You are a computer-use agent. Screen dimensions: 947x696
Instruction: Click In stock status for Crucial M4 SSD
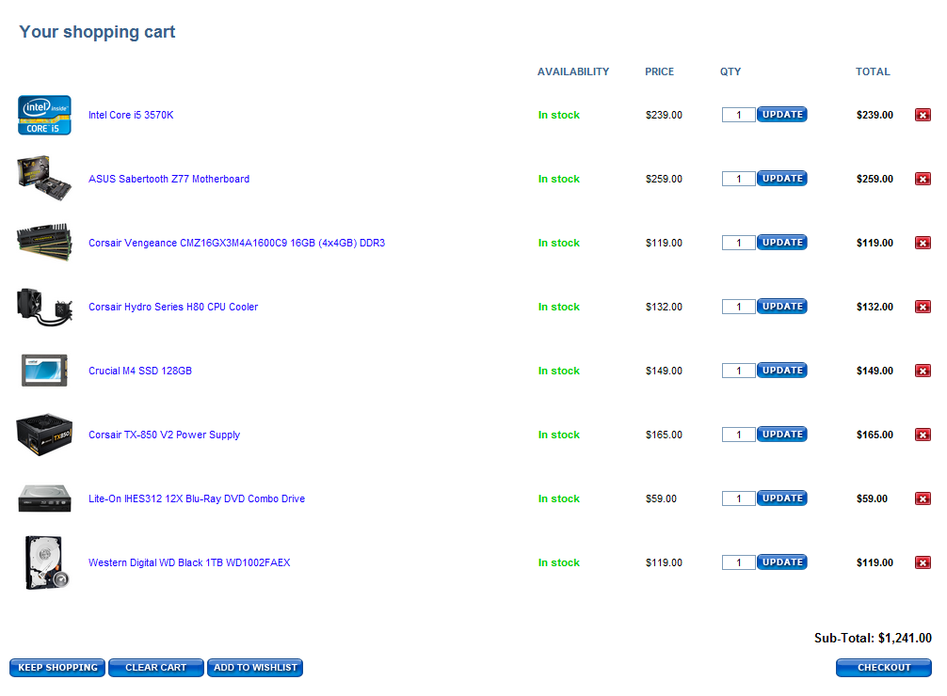pyautogui.click(x=558, y=371)
